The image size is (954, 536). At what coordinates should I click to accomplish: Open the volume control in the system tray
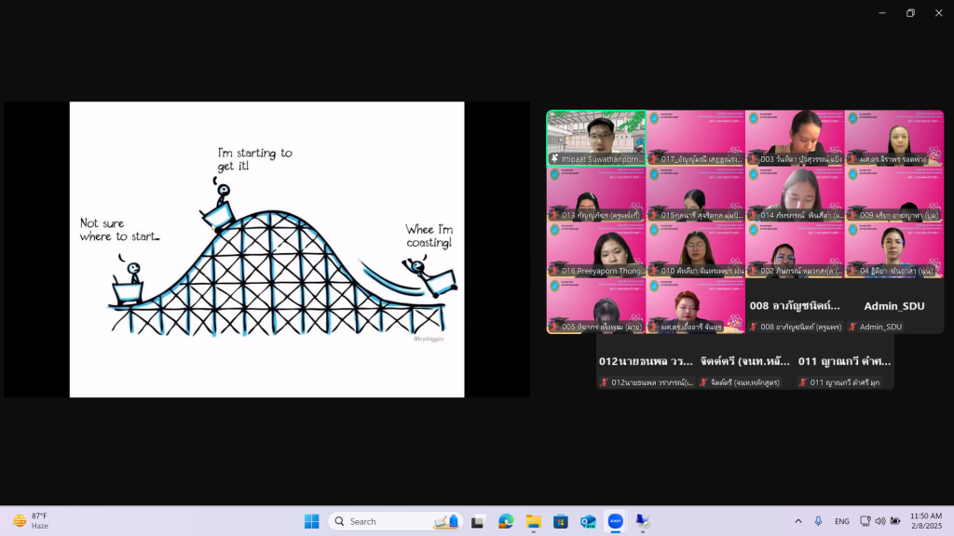(x=880, y=521)
